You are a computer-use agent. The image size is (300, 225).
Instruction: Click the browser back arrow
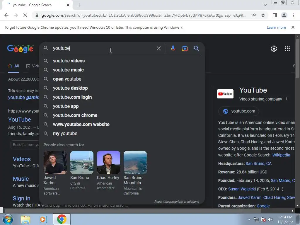click(6, 15)
